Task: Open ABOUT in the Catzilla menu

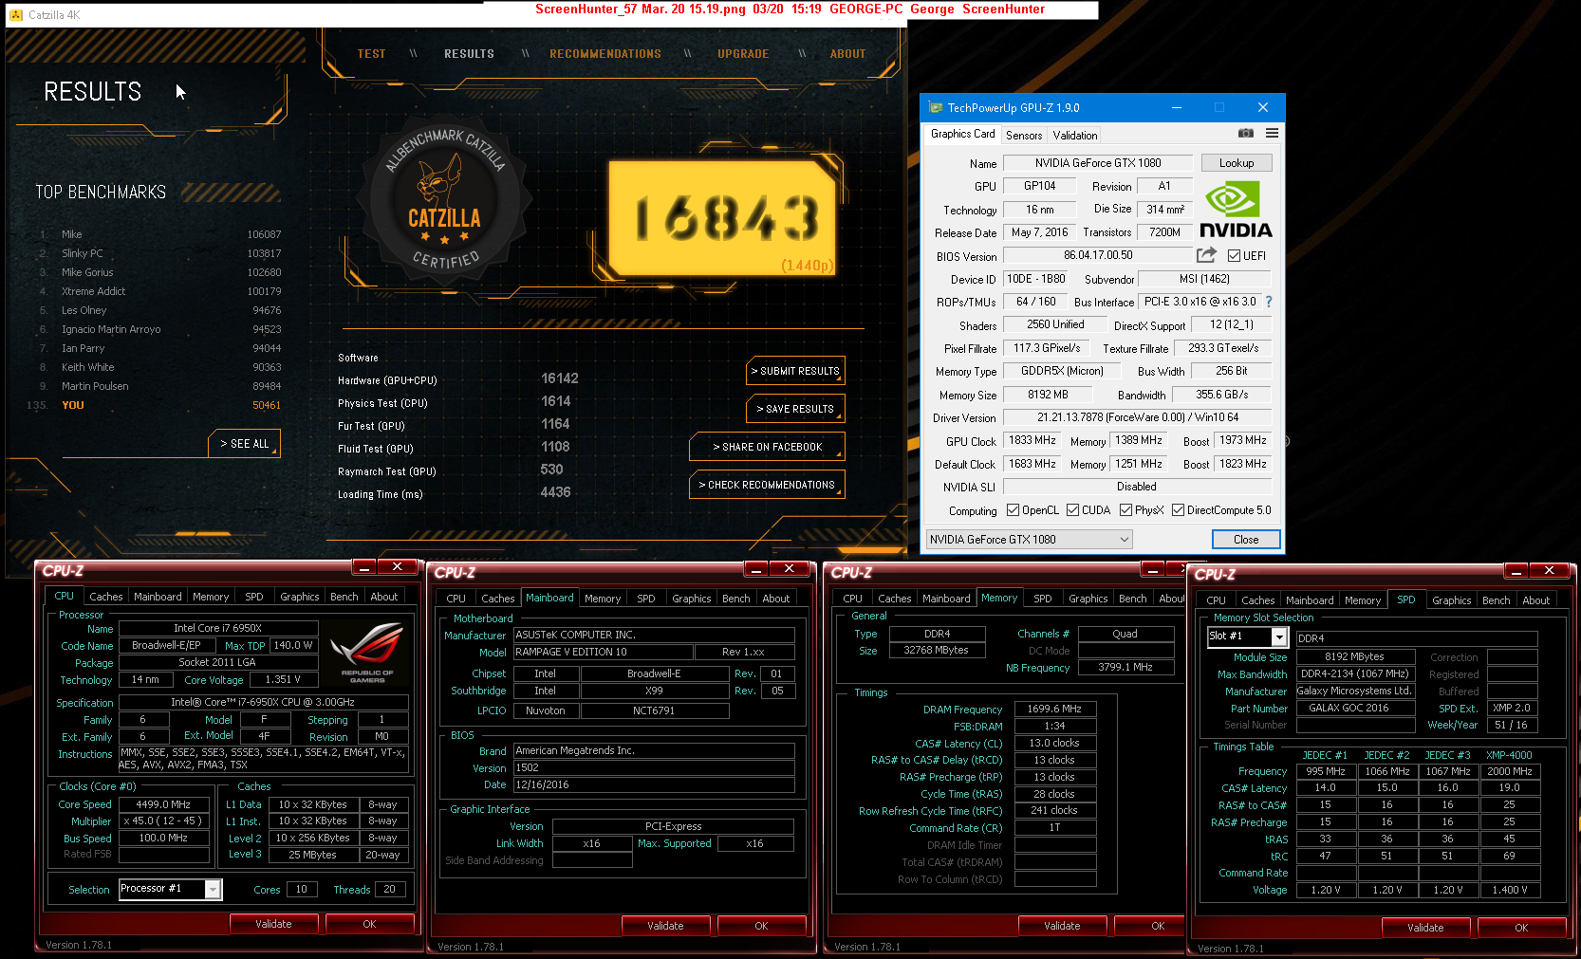Action: pos(847,54)
